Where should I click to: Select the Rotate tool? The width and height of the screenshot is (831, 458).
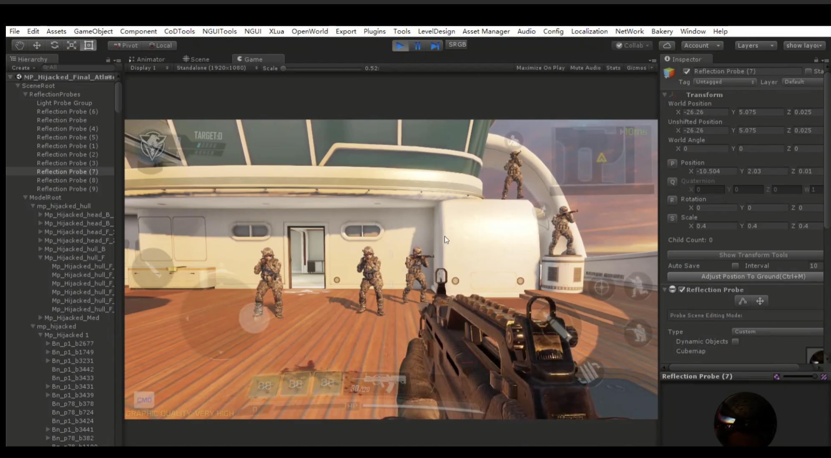[54, 45]
